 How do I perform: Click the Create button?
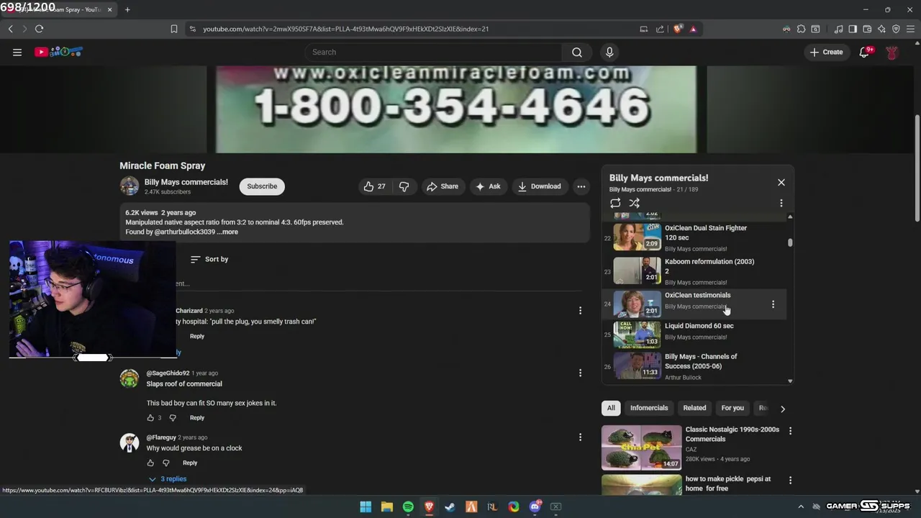pyautogui.click(x=826, y=52)
